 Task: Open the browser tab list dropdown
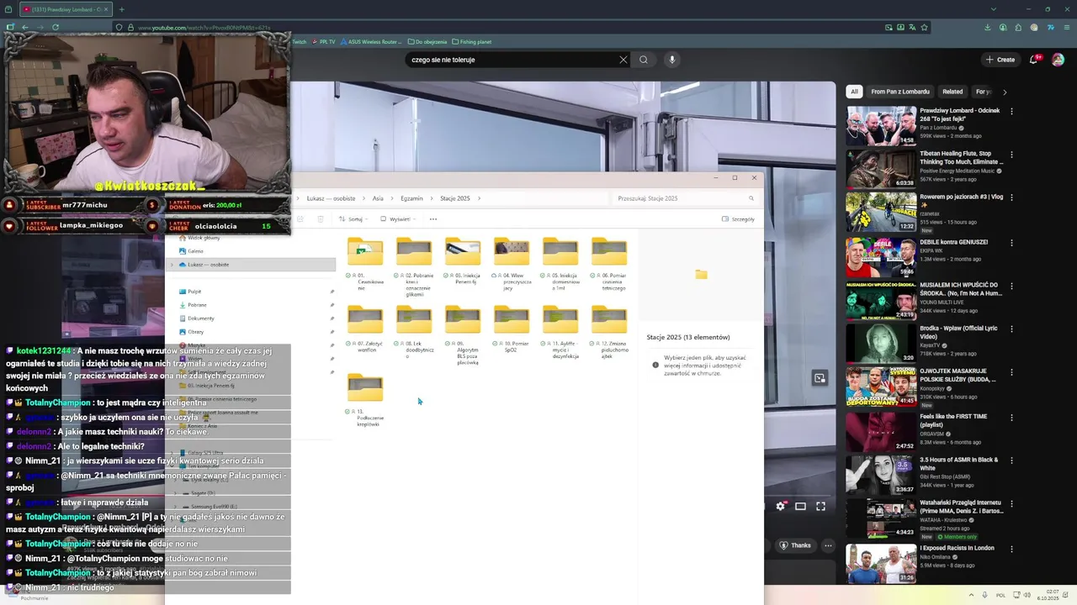point(994,9)
